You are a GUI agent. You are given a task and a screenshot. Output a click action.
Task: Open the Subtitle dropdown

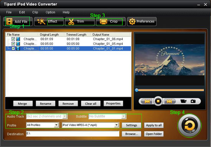coord(124,116)
